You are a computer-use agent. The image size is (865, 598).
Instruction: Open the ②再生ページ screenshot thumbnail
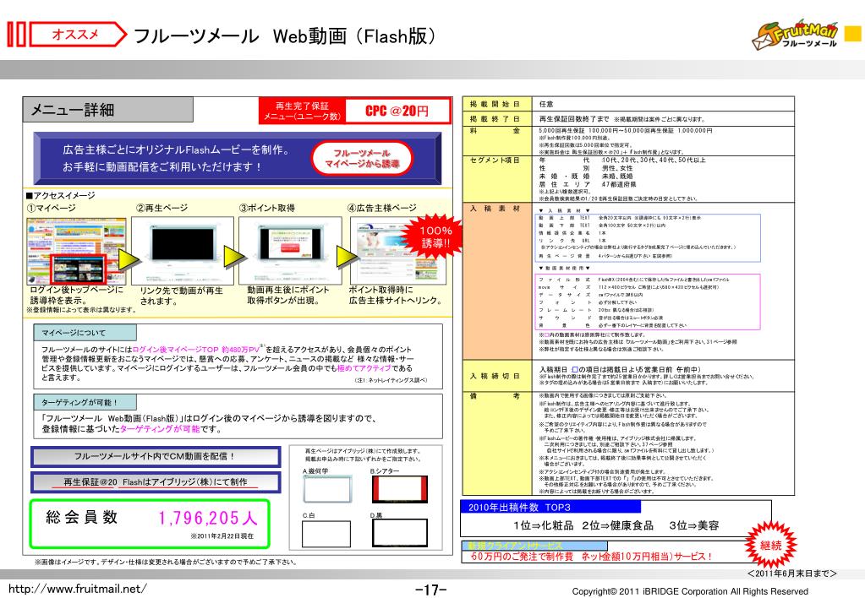coord(183,251)
